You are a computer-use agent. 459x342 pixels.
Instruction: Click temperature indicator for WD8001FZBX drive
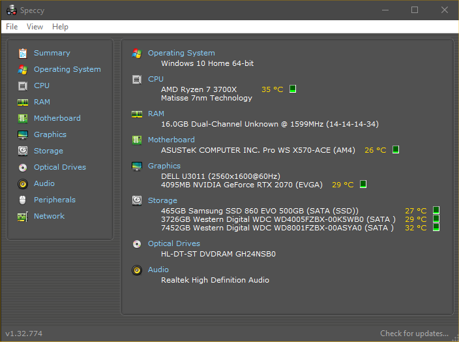coord(436,227)
